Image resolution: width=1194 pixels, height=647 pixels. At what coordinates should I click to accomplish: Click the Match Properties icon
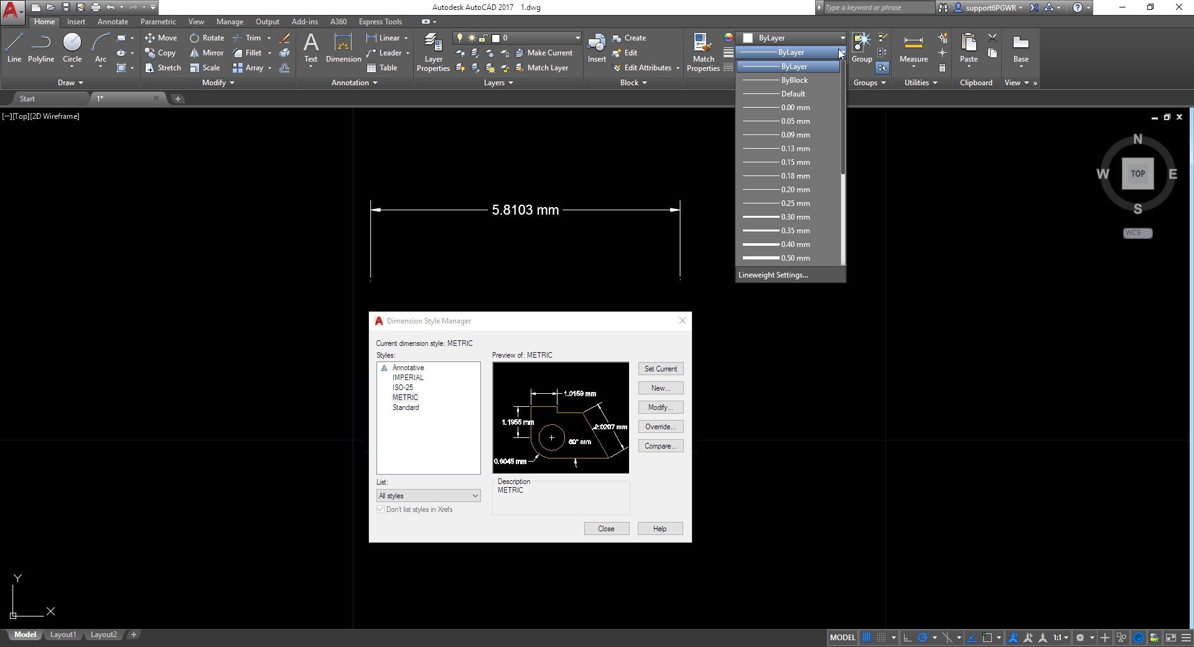(x=703, y=53)
